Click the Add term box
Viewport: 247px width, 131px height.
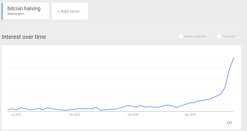pyautogui.click(x=70, y=11)
